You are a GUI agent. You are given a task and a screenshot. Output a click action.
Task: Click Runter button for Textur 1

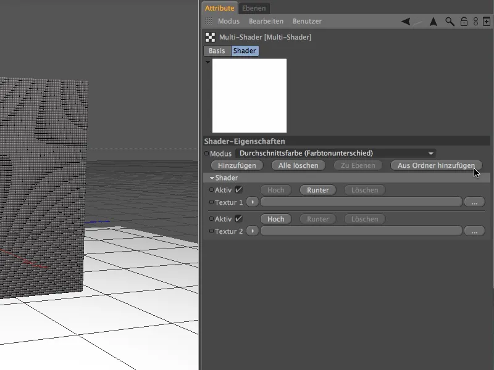318,190
